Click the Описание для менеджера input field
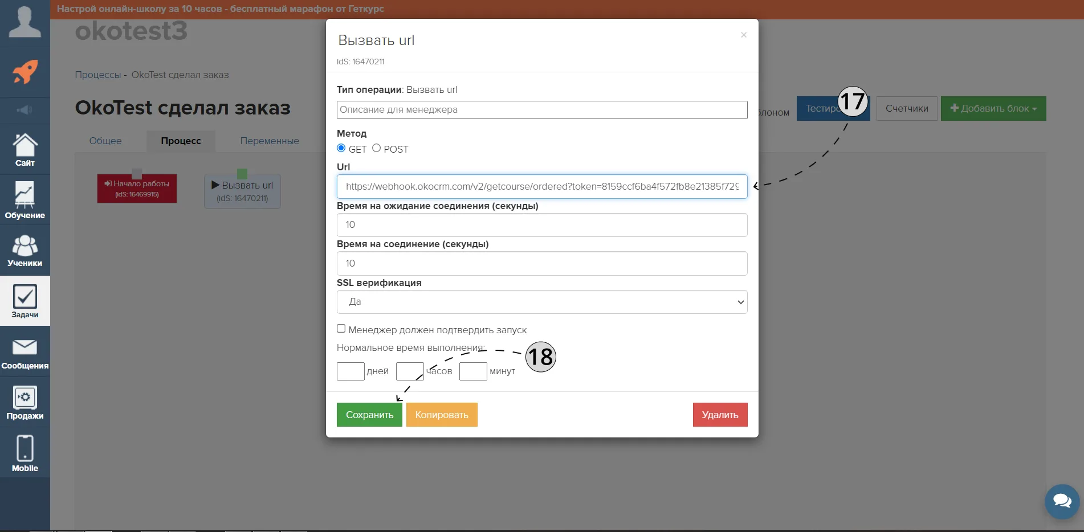 tap(542, 110)
